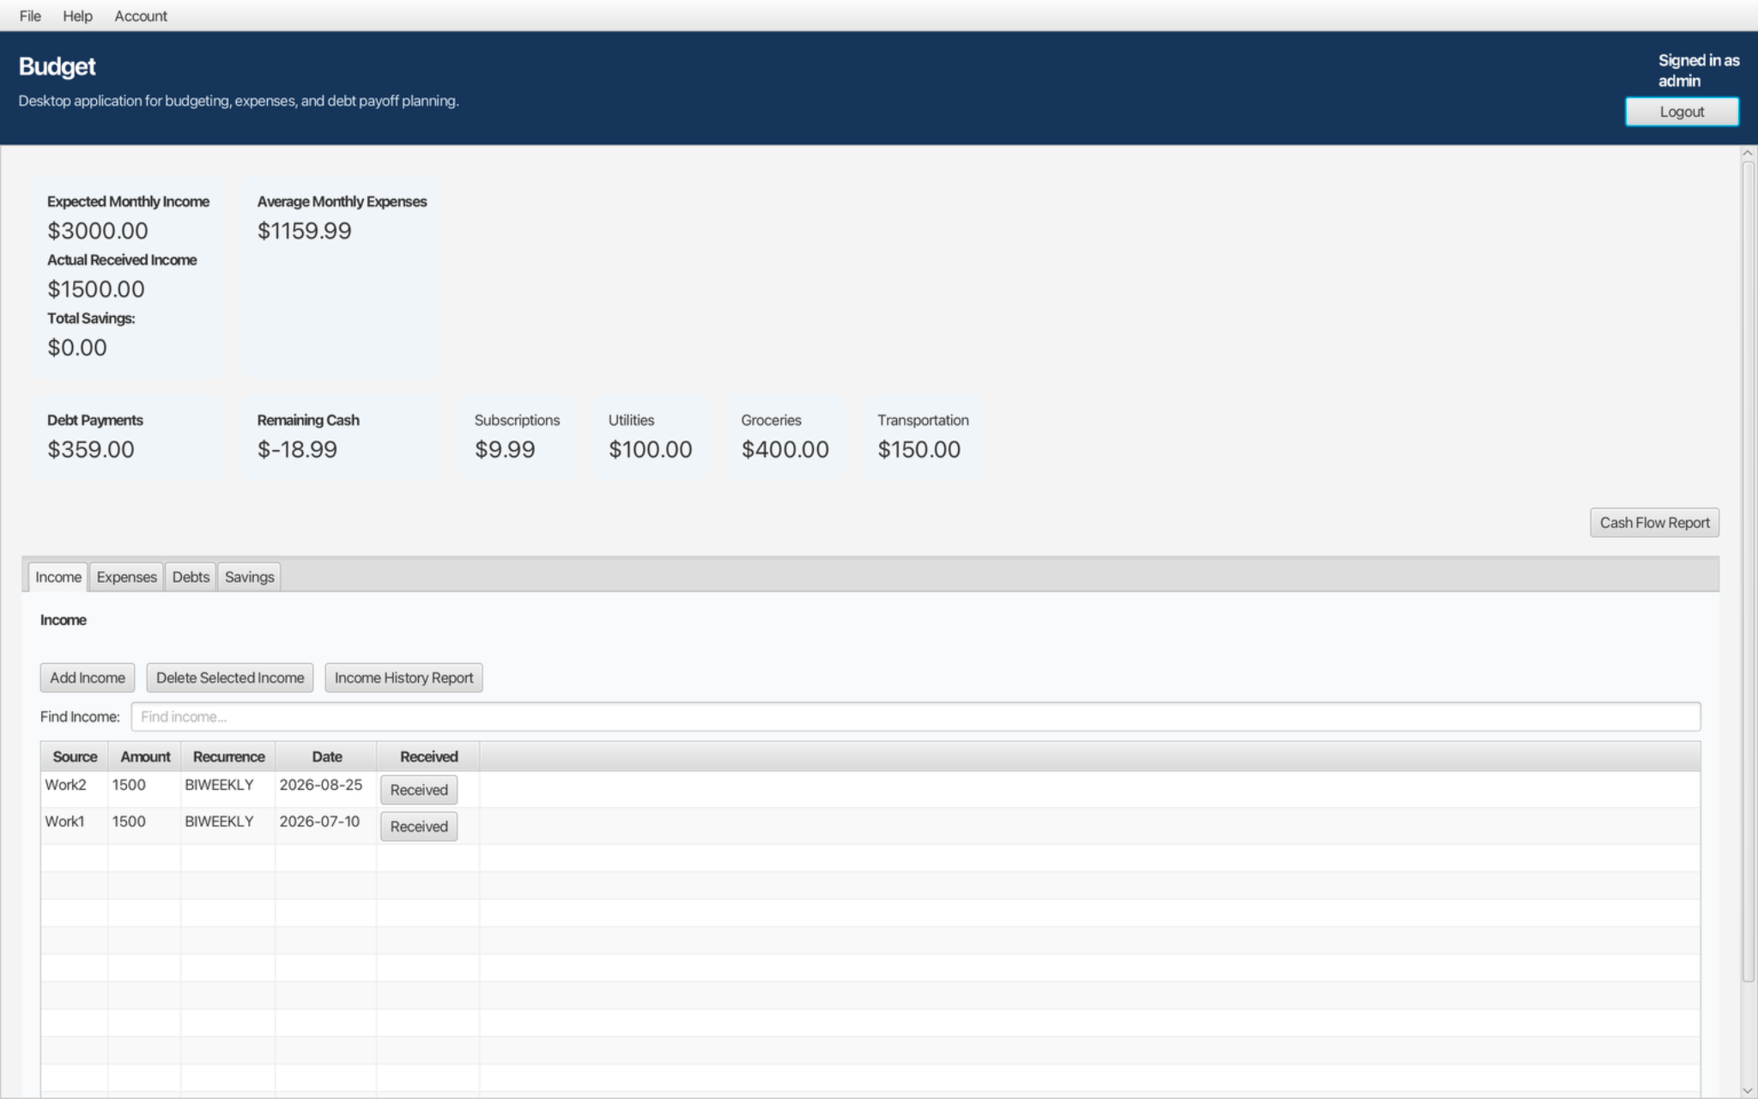This screenshot has width=1758, height=1099.
Task: Click the vertical scrollbar up arrow
Action: [1748, 153]
